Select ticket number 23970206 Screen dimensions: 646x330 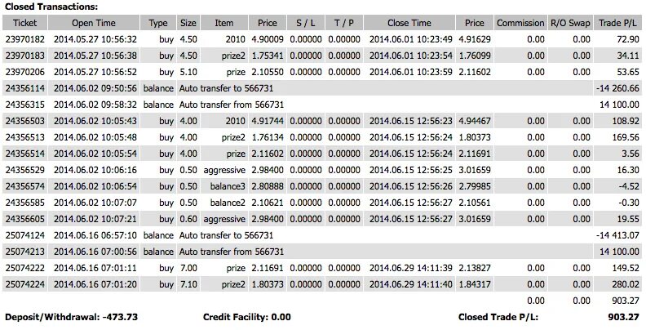tap(25, 72)
